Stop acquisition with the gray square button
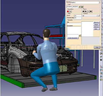 click(x=70, y=11)
